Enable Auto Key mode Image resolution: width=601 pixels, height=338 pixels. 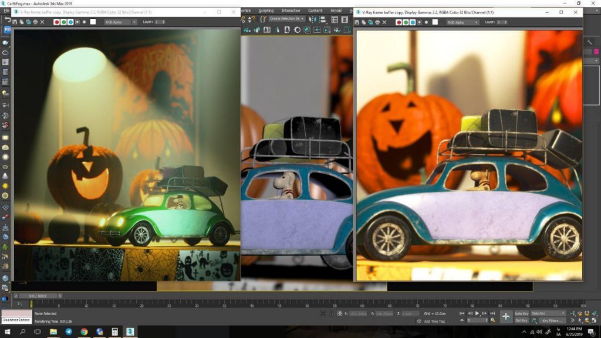pos(521,313)
